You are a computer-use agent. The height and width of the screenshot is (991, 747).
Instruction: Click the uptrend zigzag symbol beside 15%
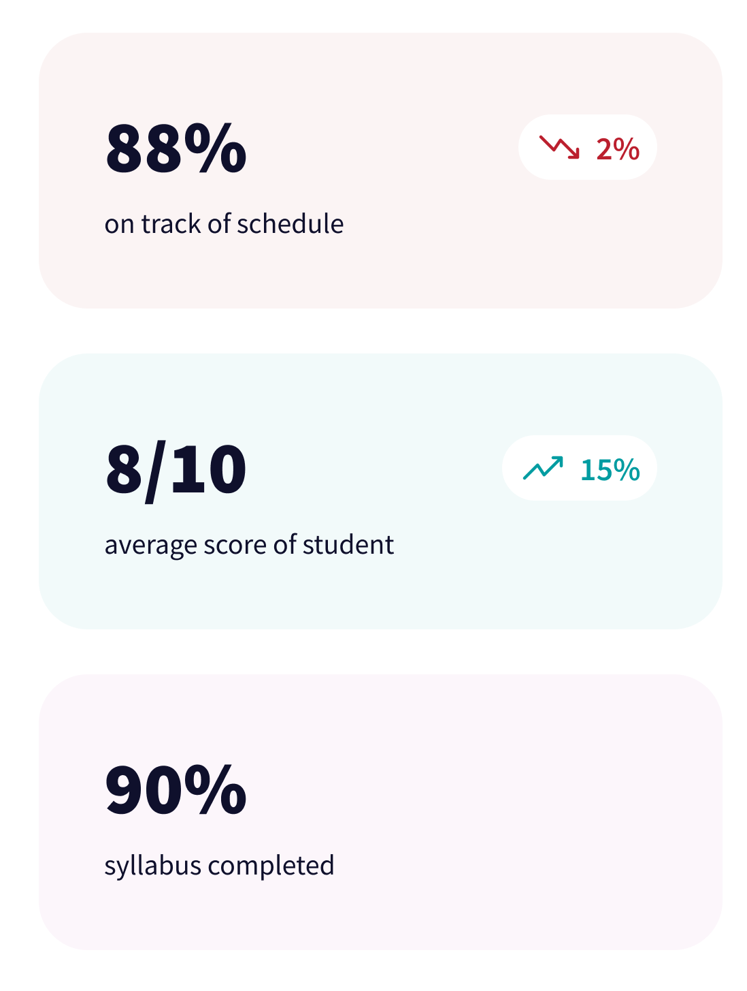(x=544, y=468)
